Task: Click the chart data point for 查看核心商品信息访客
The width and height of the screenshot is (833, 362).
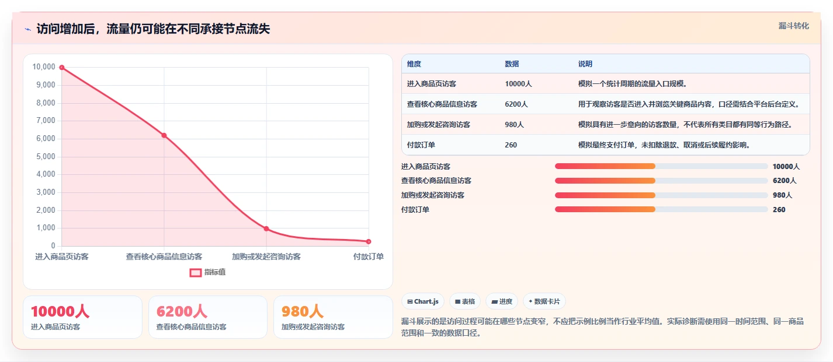Action: coord(164,135)
